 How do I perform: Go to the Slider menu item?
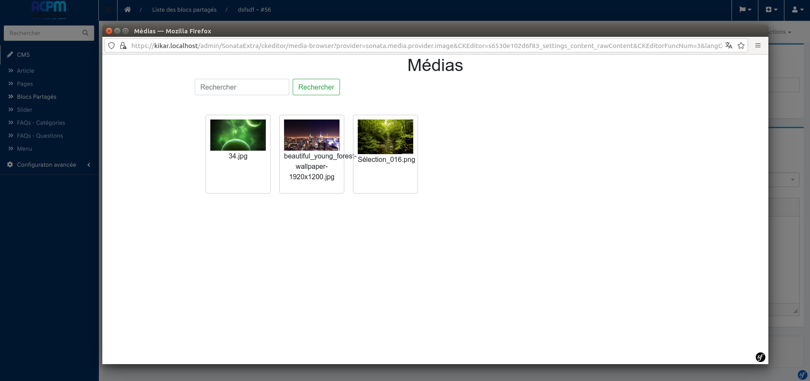(x=24, y=110)
